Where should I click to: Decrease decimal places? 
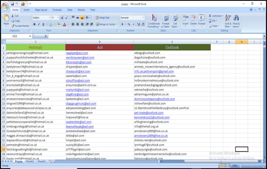pos(143,24)
